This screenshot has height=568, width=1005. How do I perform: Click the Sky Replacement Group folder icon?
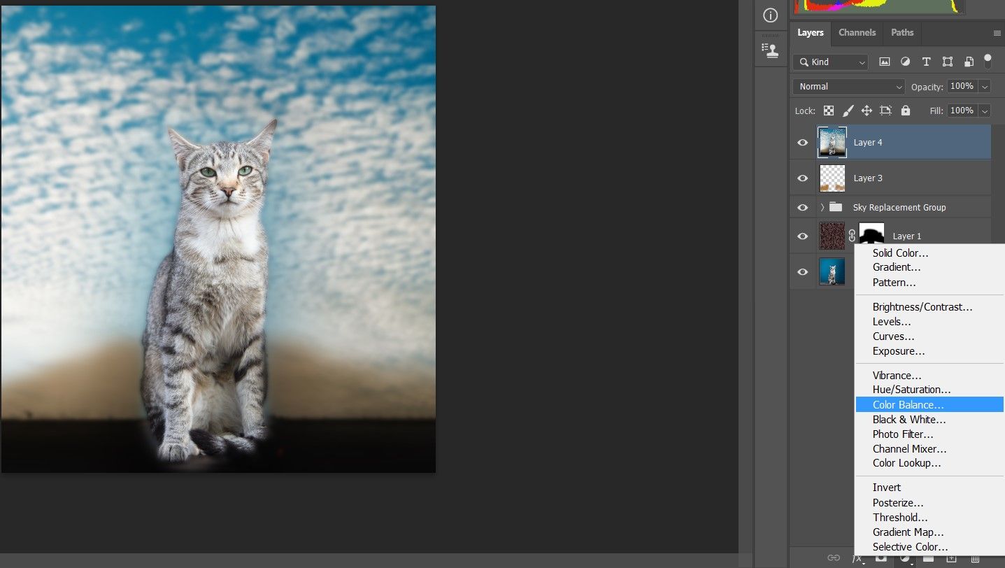pyautogui.click(x=836, y=207)
